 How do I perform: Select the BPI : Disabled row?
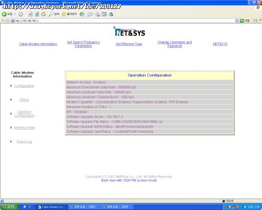(x=149, y=112)
